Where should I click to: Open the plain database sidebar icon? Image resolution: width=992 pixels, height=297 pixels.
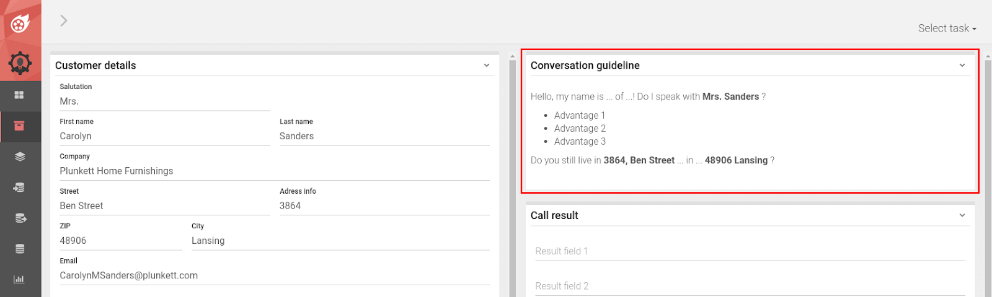[20, 249]
